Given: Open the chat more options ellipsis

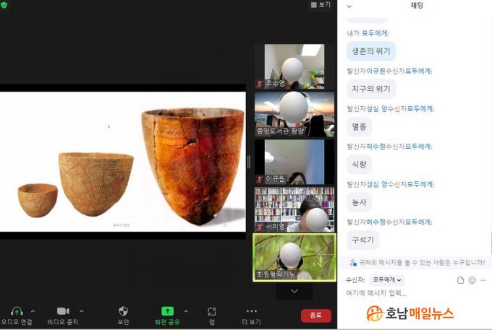Looking at the screenshot, I should coord(483,279).
